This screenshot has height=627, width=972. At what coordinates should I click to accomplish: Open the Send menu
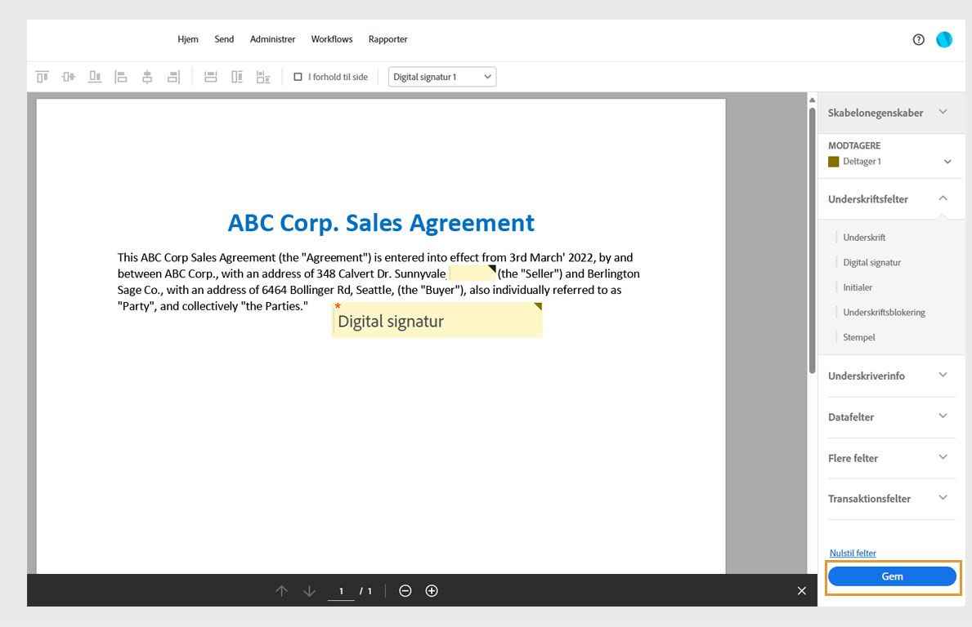tap(225, 39)
